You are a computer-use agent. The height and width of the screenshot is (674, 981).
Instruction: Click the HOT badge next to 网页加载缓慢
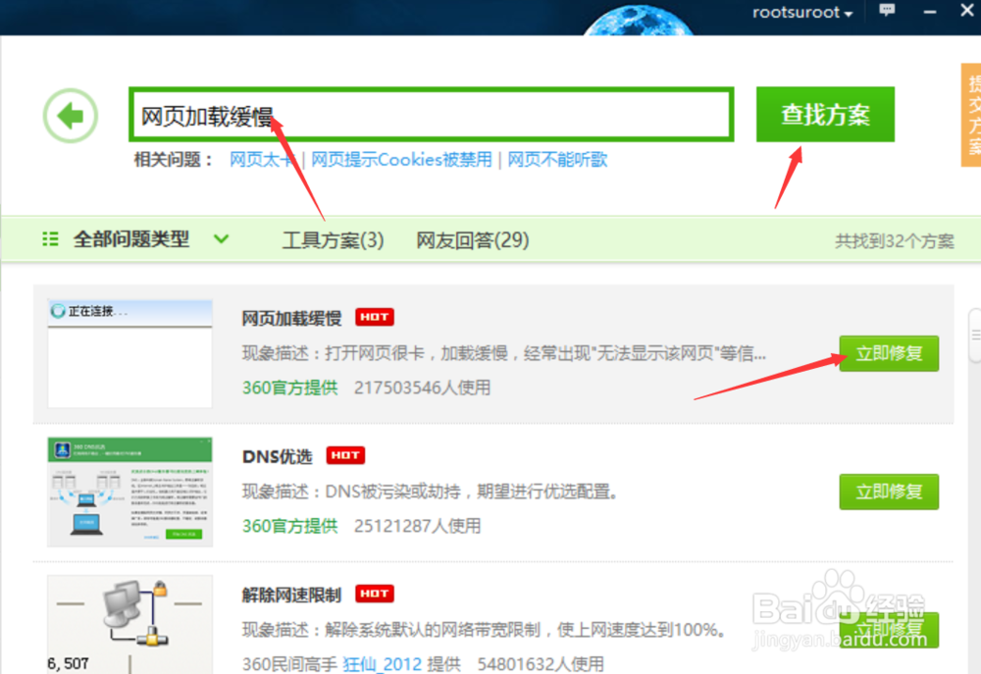pos(373,317)
